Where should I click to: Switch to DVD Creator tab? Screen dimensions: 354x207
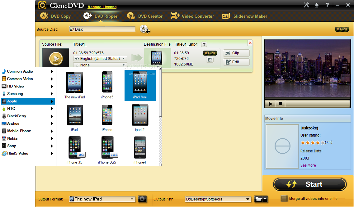coord(145,16)
